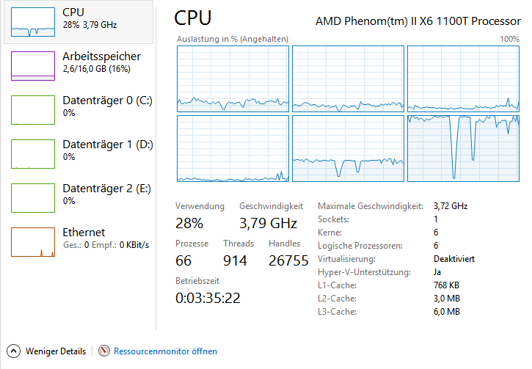The width and height of the screenshot is (532, 369).
Task: Click the Datenträger 1 (D:) sidebar label
Action: click(107, 145)
